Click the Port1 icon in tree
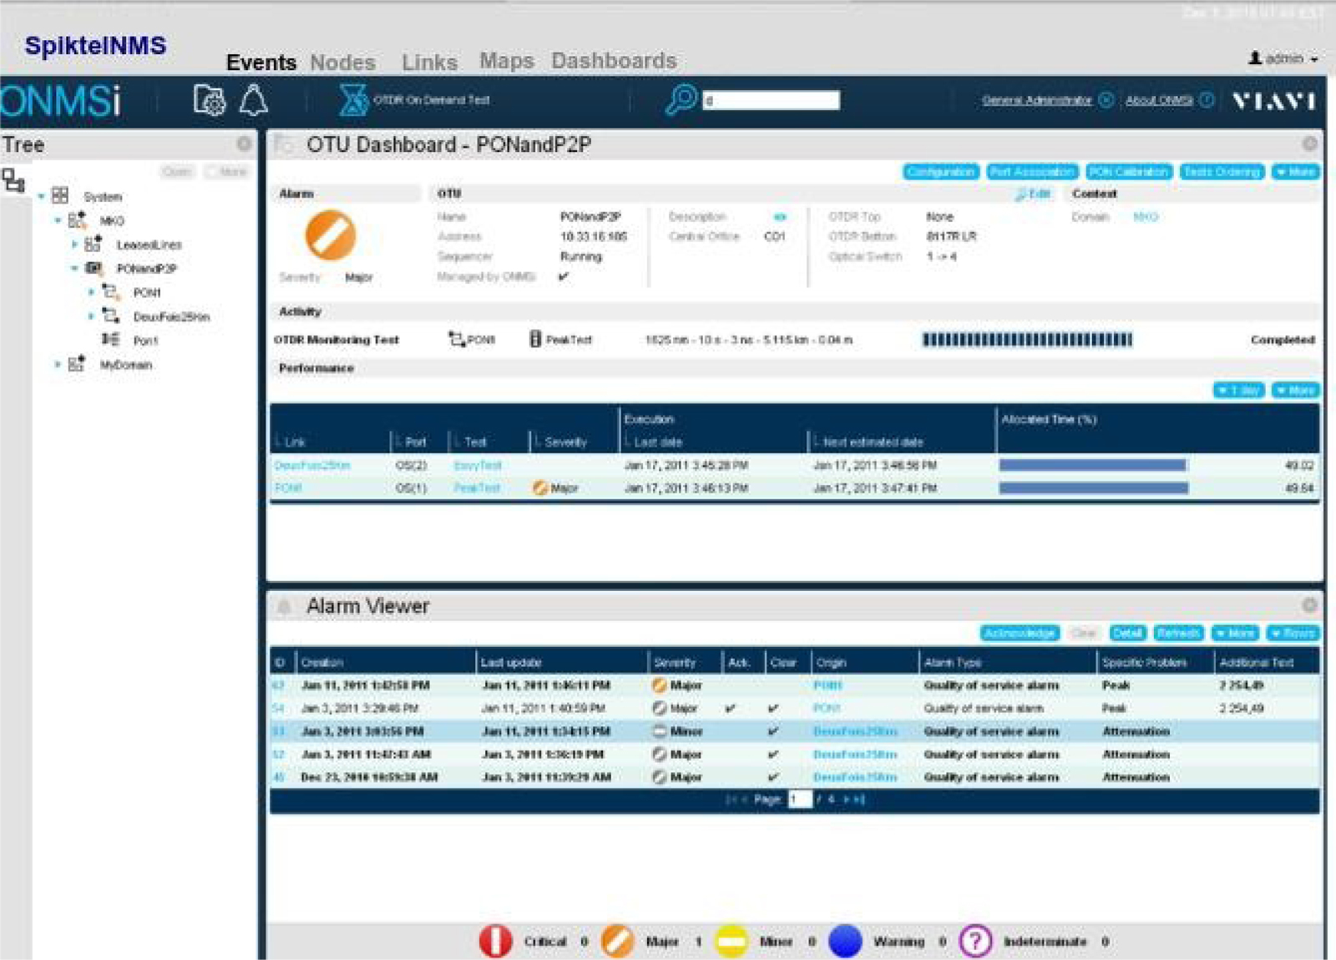 [x=110, y=340]
